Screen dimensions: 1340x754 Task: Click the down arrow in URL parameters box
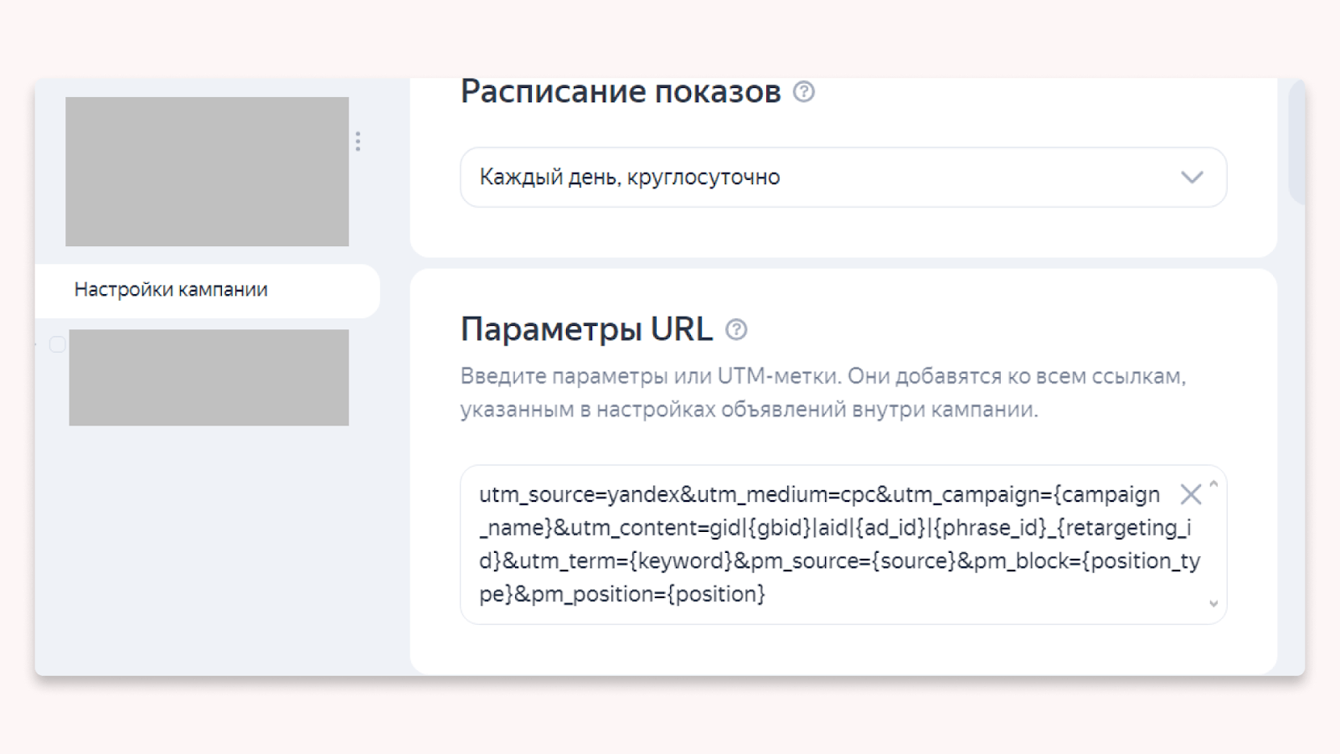click(x=1214, y=603)
